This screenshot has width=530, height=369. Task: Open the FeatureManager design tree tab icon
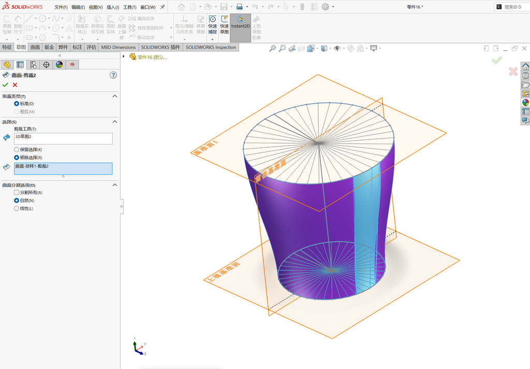pos(7,65)
